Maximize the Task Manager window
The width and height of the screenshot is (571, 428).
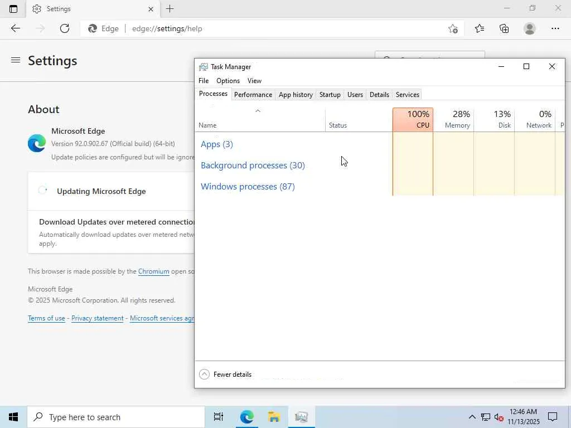pyautogui.click(x=526, y=67)
